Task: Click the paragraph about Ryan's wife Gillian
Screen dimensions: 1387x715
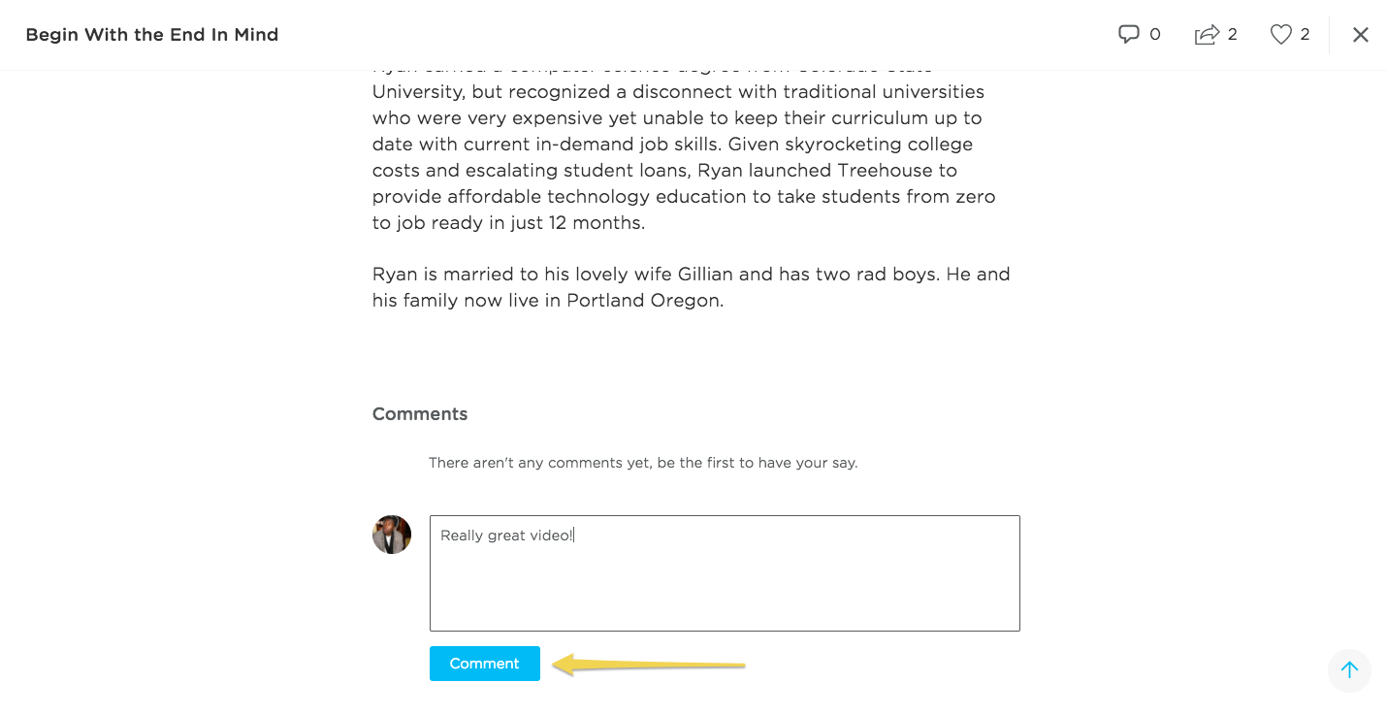Action: (x=692, y=287)
